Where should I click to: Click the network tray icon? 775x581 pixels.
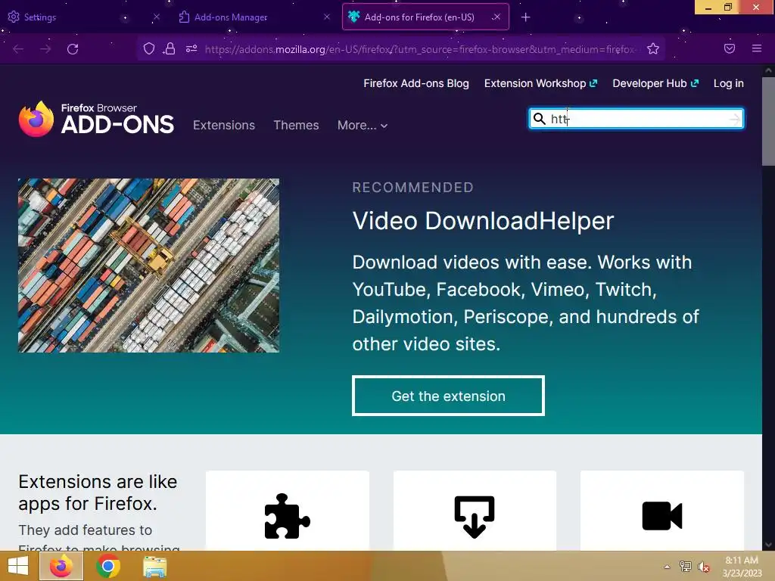point(685,567)
